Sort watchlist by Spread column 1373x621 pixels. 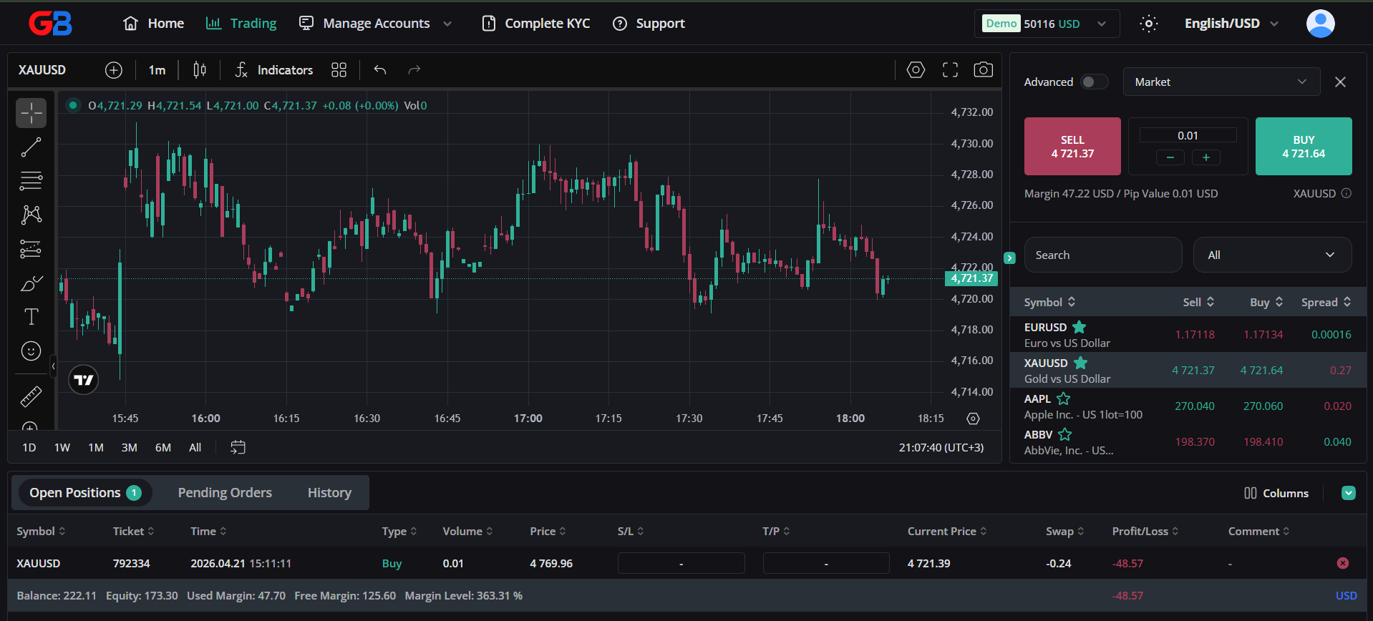1326,302
